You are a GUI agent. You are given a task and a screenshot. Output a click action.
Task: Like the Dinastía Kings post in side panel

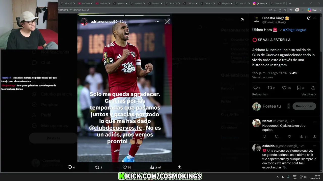click(286, 88)
